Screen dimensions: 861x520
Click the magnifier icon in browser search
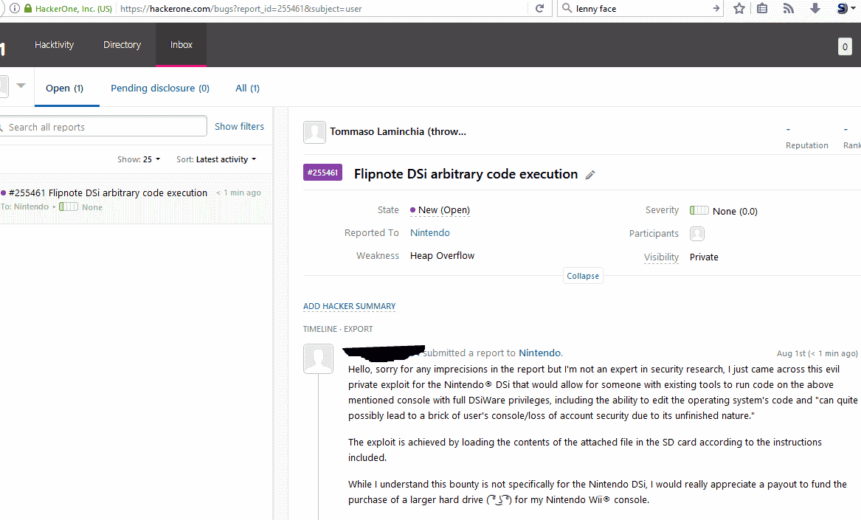(x=567, y=8)
